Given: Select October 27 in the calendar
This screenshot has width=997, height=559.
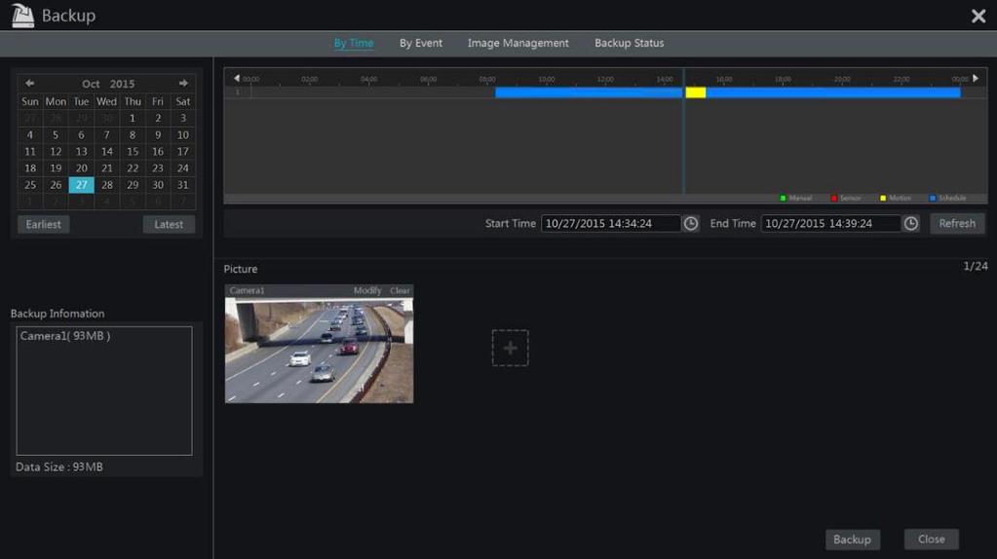Looking at the screenshot, I should 82,185.
